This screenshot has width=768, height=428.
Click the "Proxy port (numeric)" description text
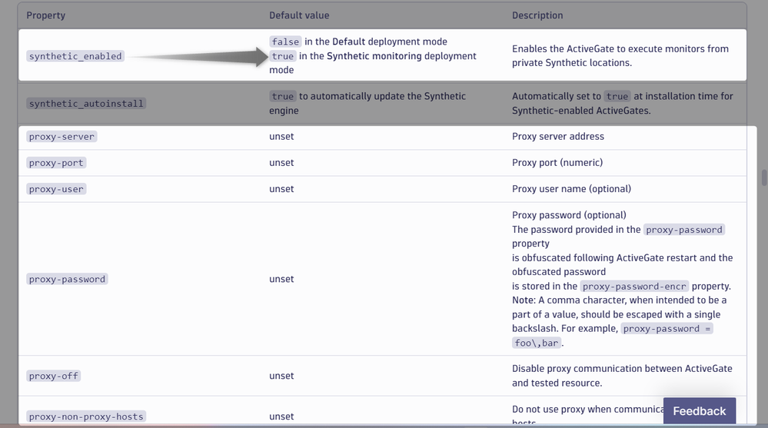coord(557,163)
